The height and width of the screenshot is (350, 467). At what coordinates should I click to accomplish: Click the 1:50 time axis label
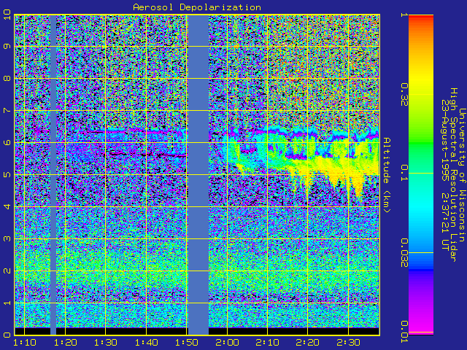(187, 343)
